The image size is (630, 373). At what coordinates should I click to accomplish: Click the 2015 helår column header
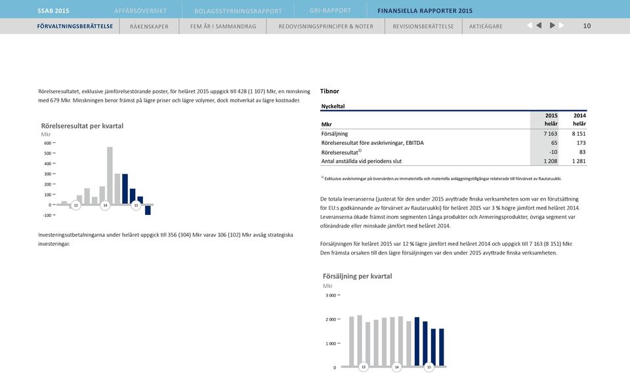tap(551, 120)
